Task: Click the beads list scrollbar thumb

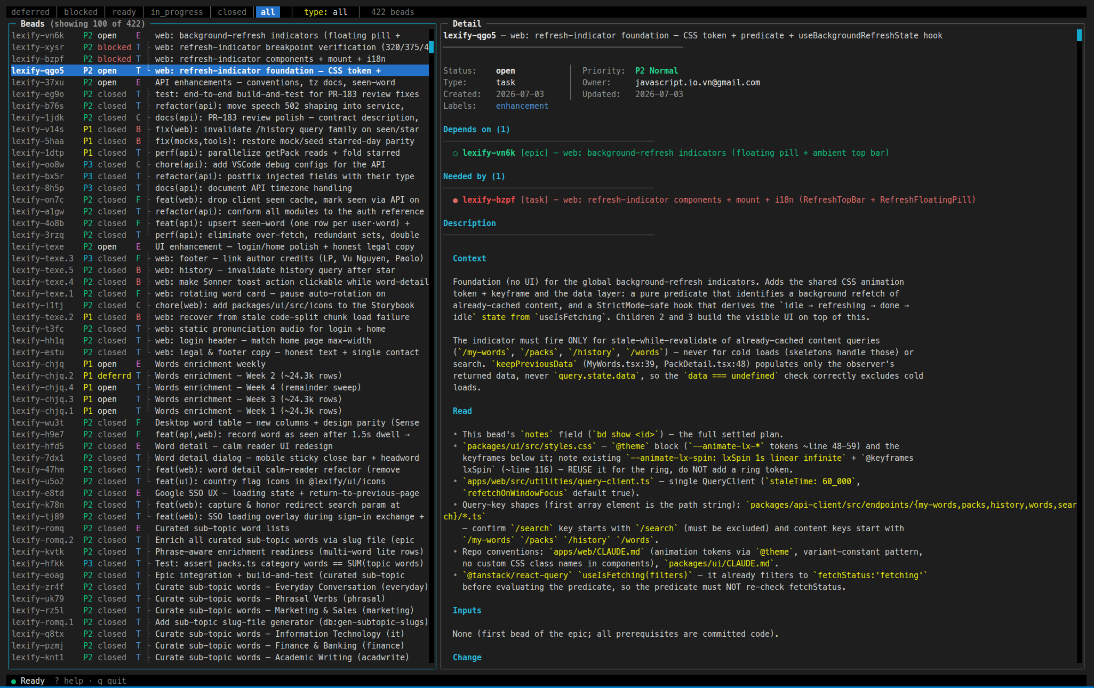Action: 432,47
